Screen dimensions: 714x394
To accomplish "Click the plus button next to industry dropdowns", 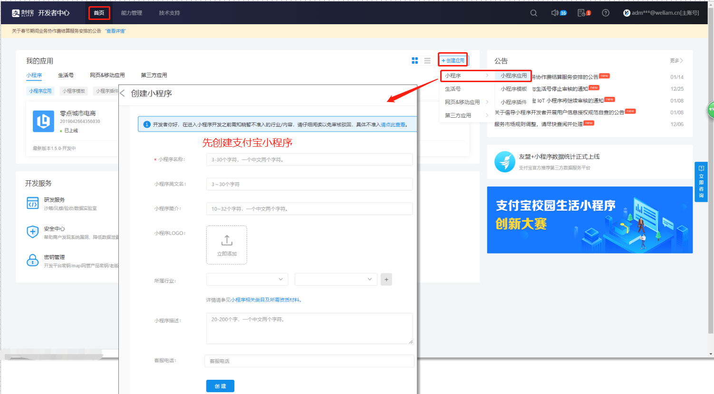I will pyautogui.click(x=386, y=280).
